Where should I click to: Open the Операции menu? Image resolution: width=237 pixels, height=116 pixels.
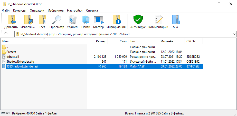coord(37,11)
